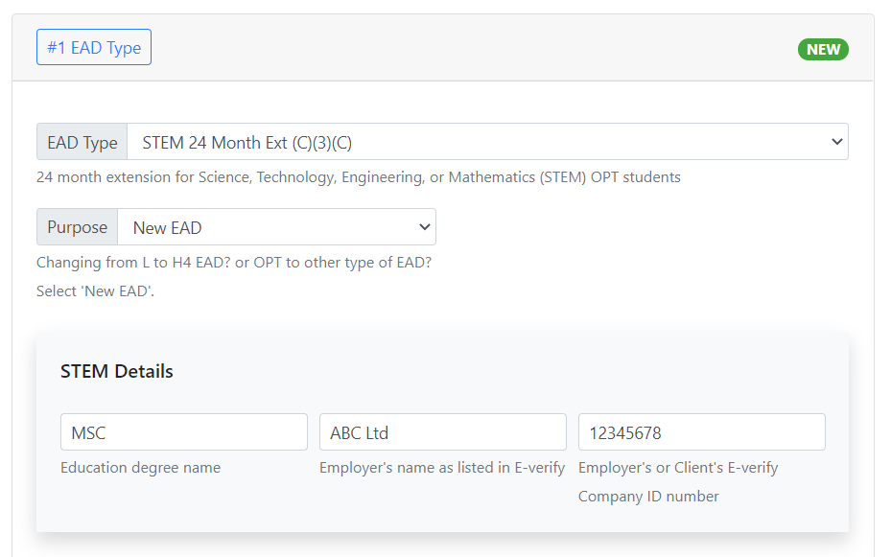Click the STEM Details section heading
This screenshot has width=891, height=557.
point(115,370)
